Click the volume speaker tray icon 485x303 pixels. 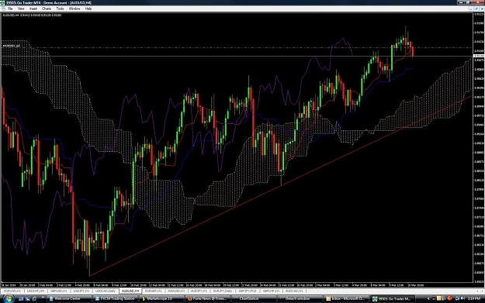463,298
